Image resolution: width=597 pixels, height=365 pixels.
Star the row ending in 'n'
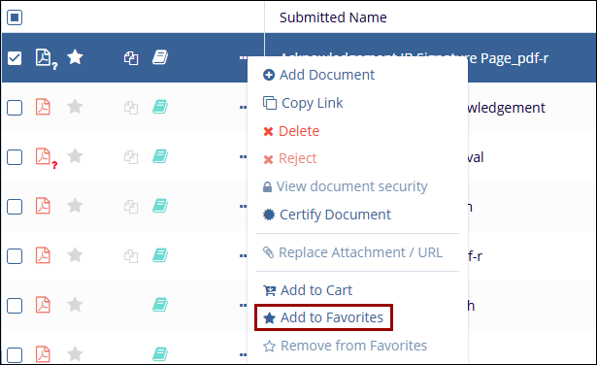tap(75, 206)
